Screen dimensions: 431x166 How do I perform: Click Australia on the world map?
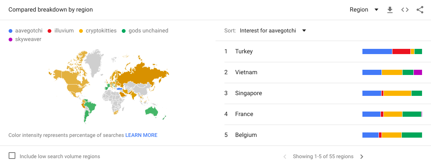[151, 111]
